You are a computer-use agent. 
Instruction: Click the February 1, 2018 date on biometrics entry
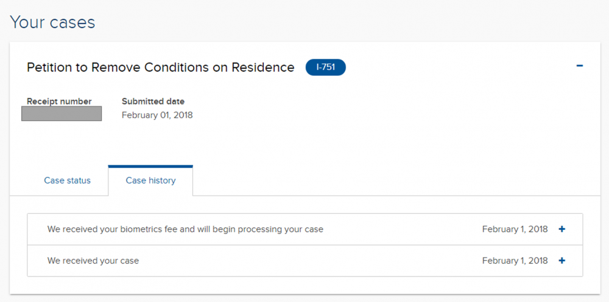point(515,229)
